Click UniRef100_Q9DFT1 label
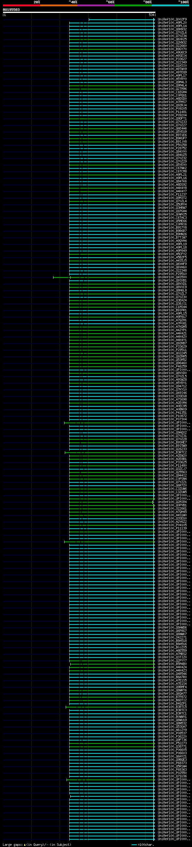The width and height of the screenshot is (192, 847). tap(172, 119)
